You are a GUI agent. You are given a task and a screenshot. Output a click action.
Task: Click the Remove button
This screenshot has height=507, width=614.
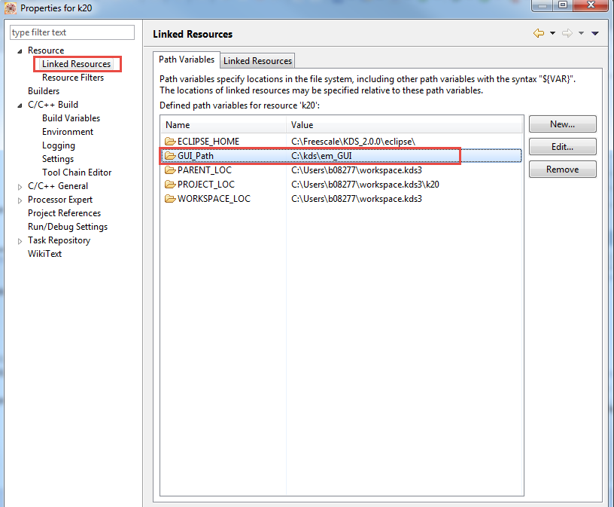562,170
